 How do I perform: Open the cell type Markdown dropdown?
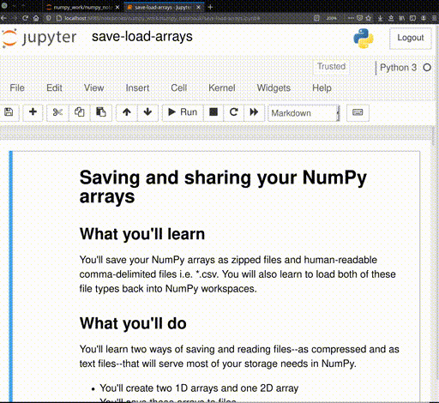click(304, 113)
